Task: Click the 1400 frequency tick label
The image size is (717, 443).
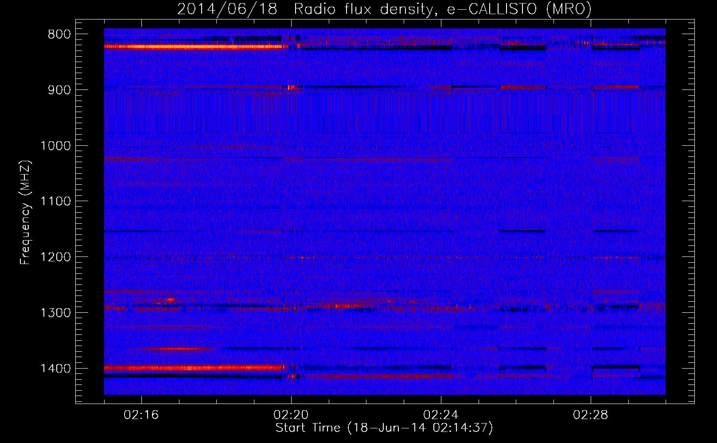Action: point(55,369)
